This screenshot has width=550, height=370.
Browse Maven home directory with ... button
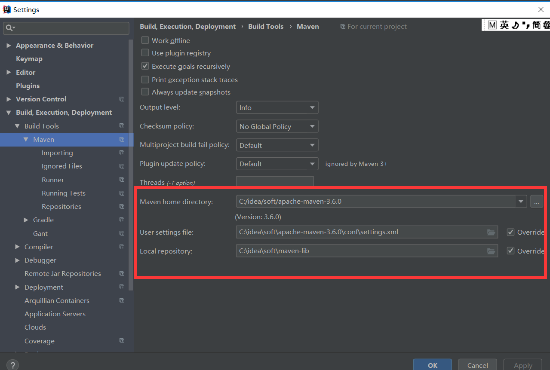coord(537,201)
